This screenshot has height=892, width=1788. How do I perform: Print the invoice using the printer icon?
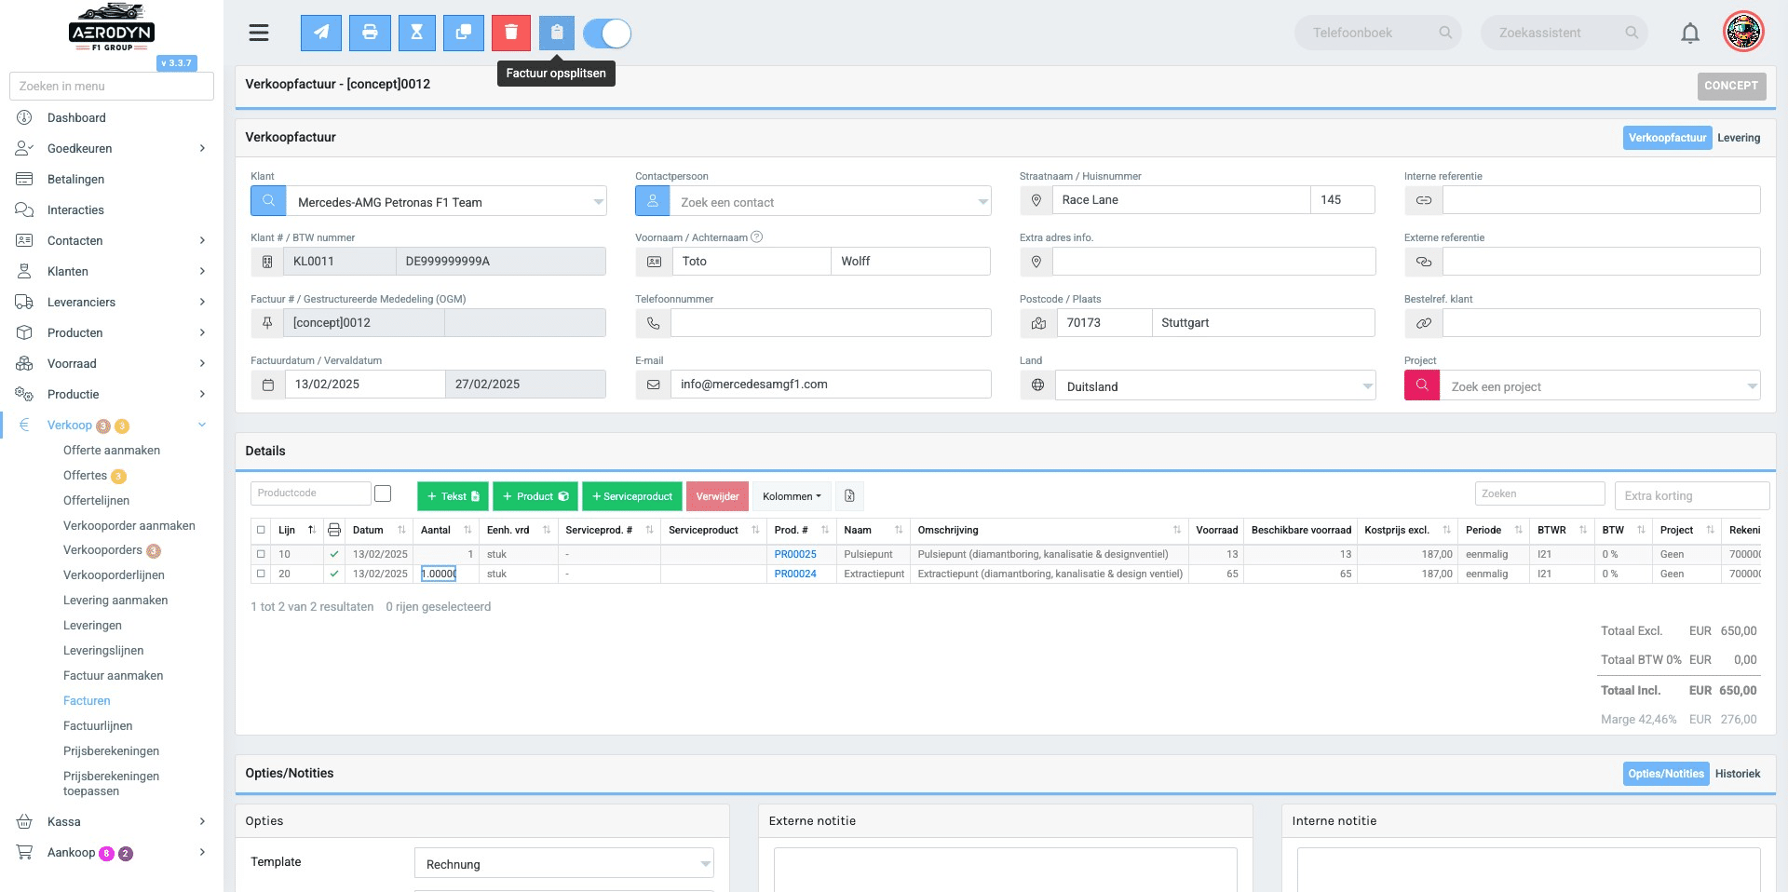coord(370,33)
